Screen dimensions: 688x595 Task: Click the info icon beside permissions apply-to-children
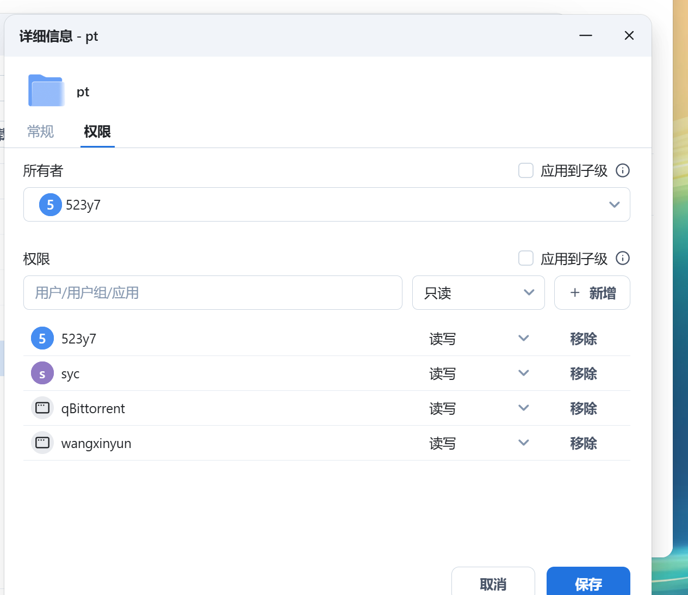[623, 258]
